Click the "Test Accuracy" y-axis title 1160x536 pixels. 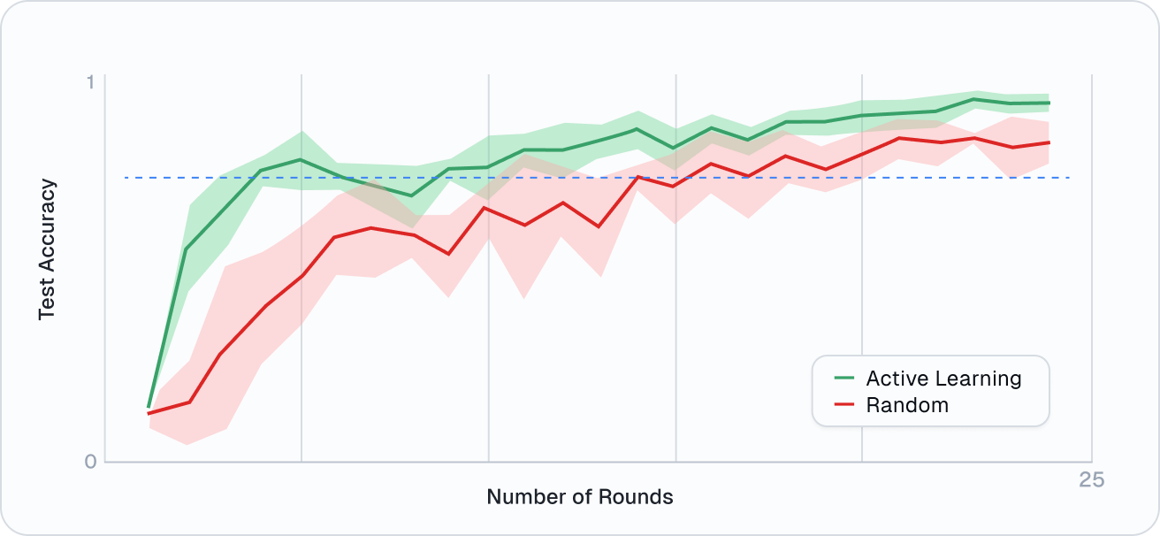click(x=47, y=250)
